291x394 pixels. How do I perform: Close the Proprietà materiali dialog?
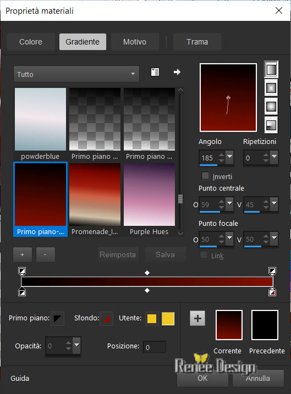[x=279, y=10]
